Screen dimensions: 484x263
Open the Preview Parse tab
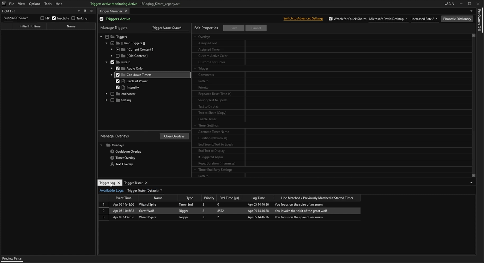point(12,258)
